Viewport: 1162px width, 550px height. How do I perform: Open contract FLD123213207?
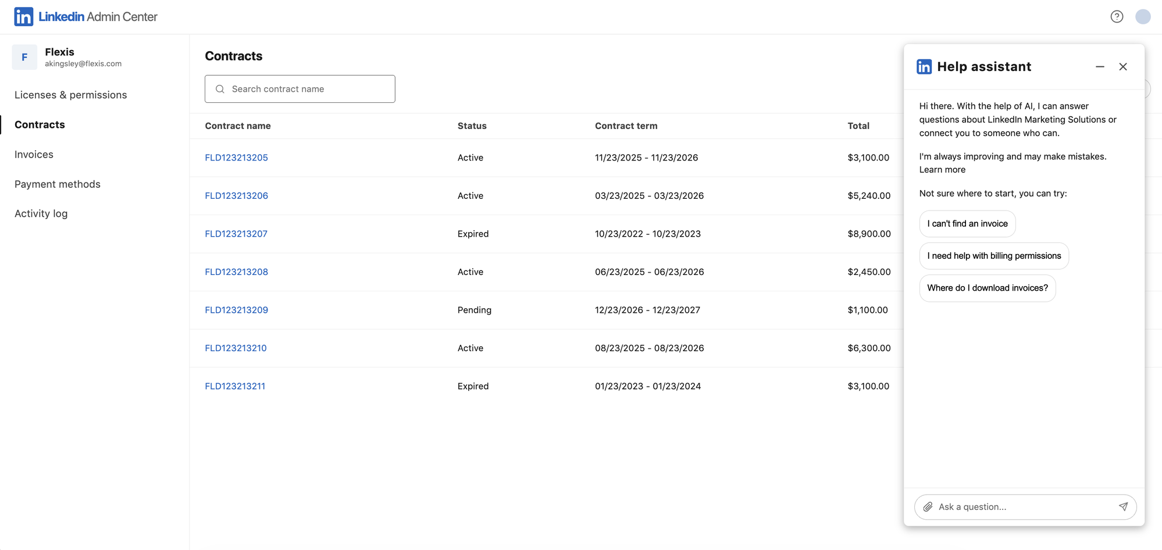[x=236, y=234]
